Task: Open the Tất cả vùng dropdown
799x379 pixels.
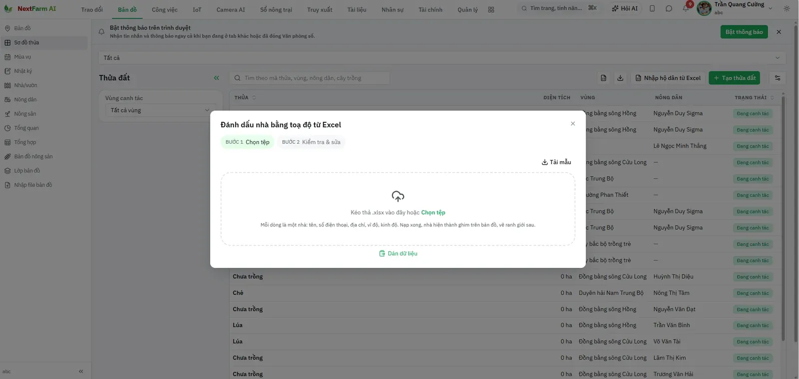Action: [160, 110]
